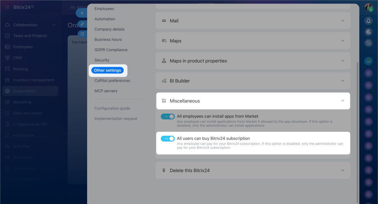378x204 pixels.
Task: Click the Mail envelope icon
Action: [x=164, y=21]
